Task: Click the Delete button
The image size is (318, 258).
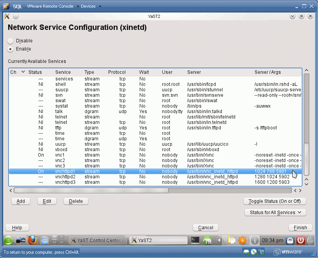Action: coord(76,201)
